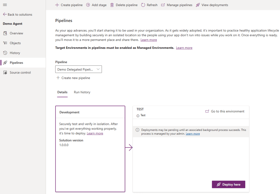Viewport: 280px width, 194px height.
Task: Click Go to this environment
Action: coord(225,111)
